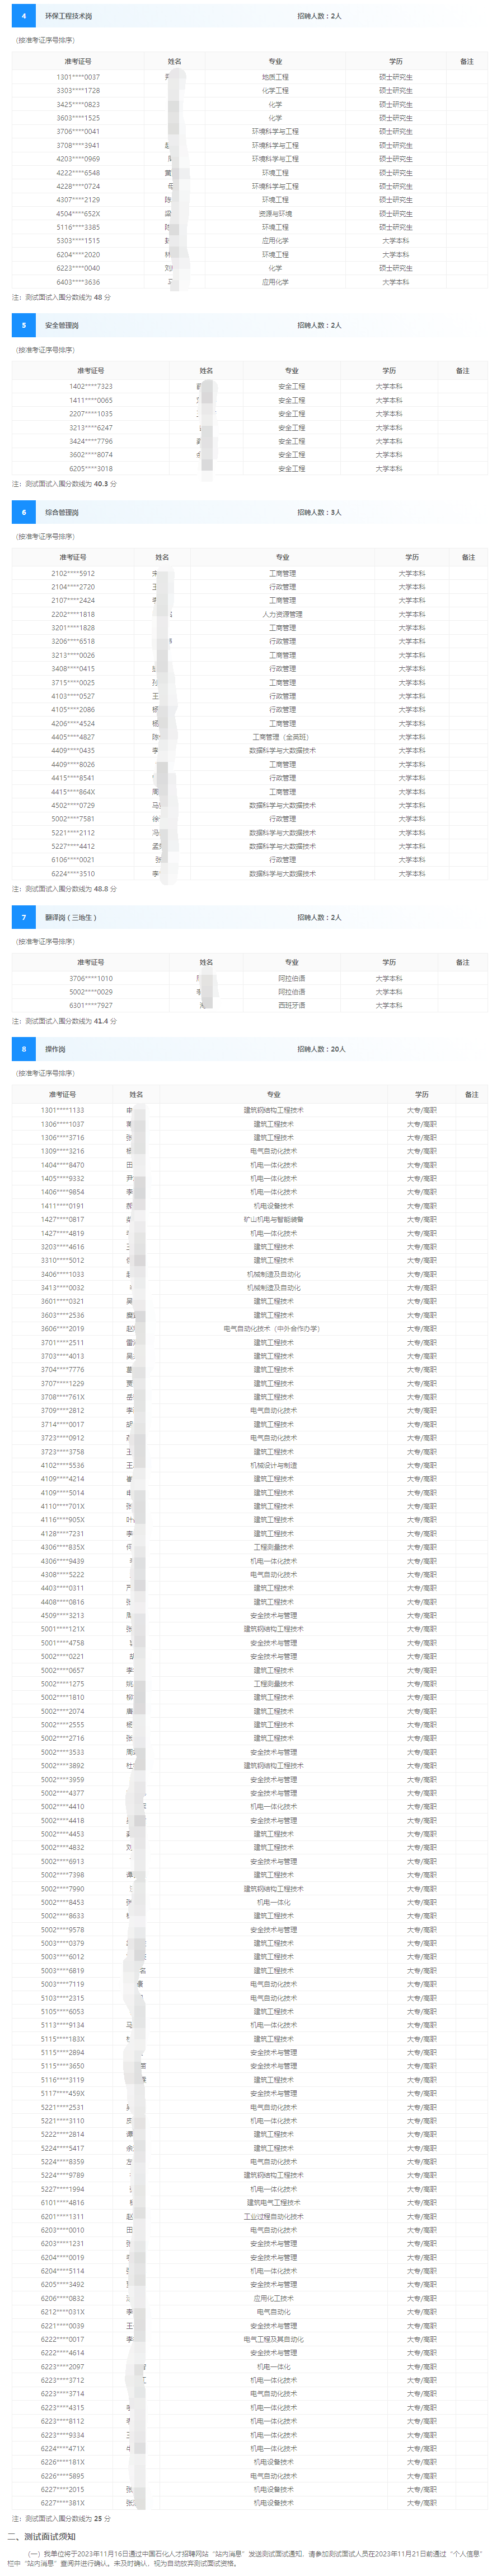Click the number 4 section badge
The width and height of the screenshot is (492, 2576).
pos(24,16)
